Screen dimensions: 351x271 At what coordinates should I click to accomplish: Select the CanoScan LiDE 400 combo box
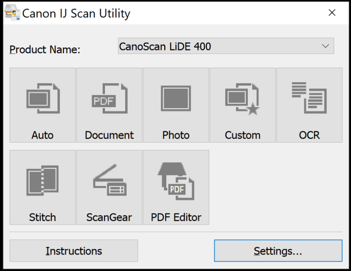tap(218, 46)
